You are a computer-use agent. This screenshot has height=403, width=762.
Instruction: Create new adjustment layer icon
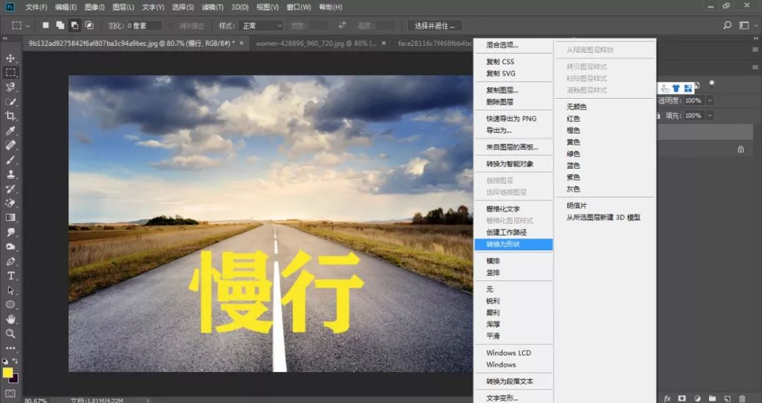coord(697,398)
